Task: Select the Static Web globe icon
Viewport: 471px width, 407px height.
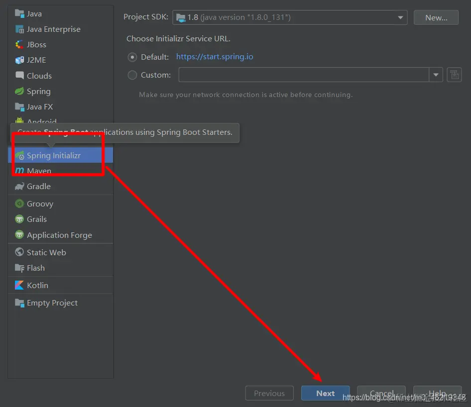Action: coord(19,252)
